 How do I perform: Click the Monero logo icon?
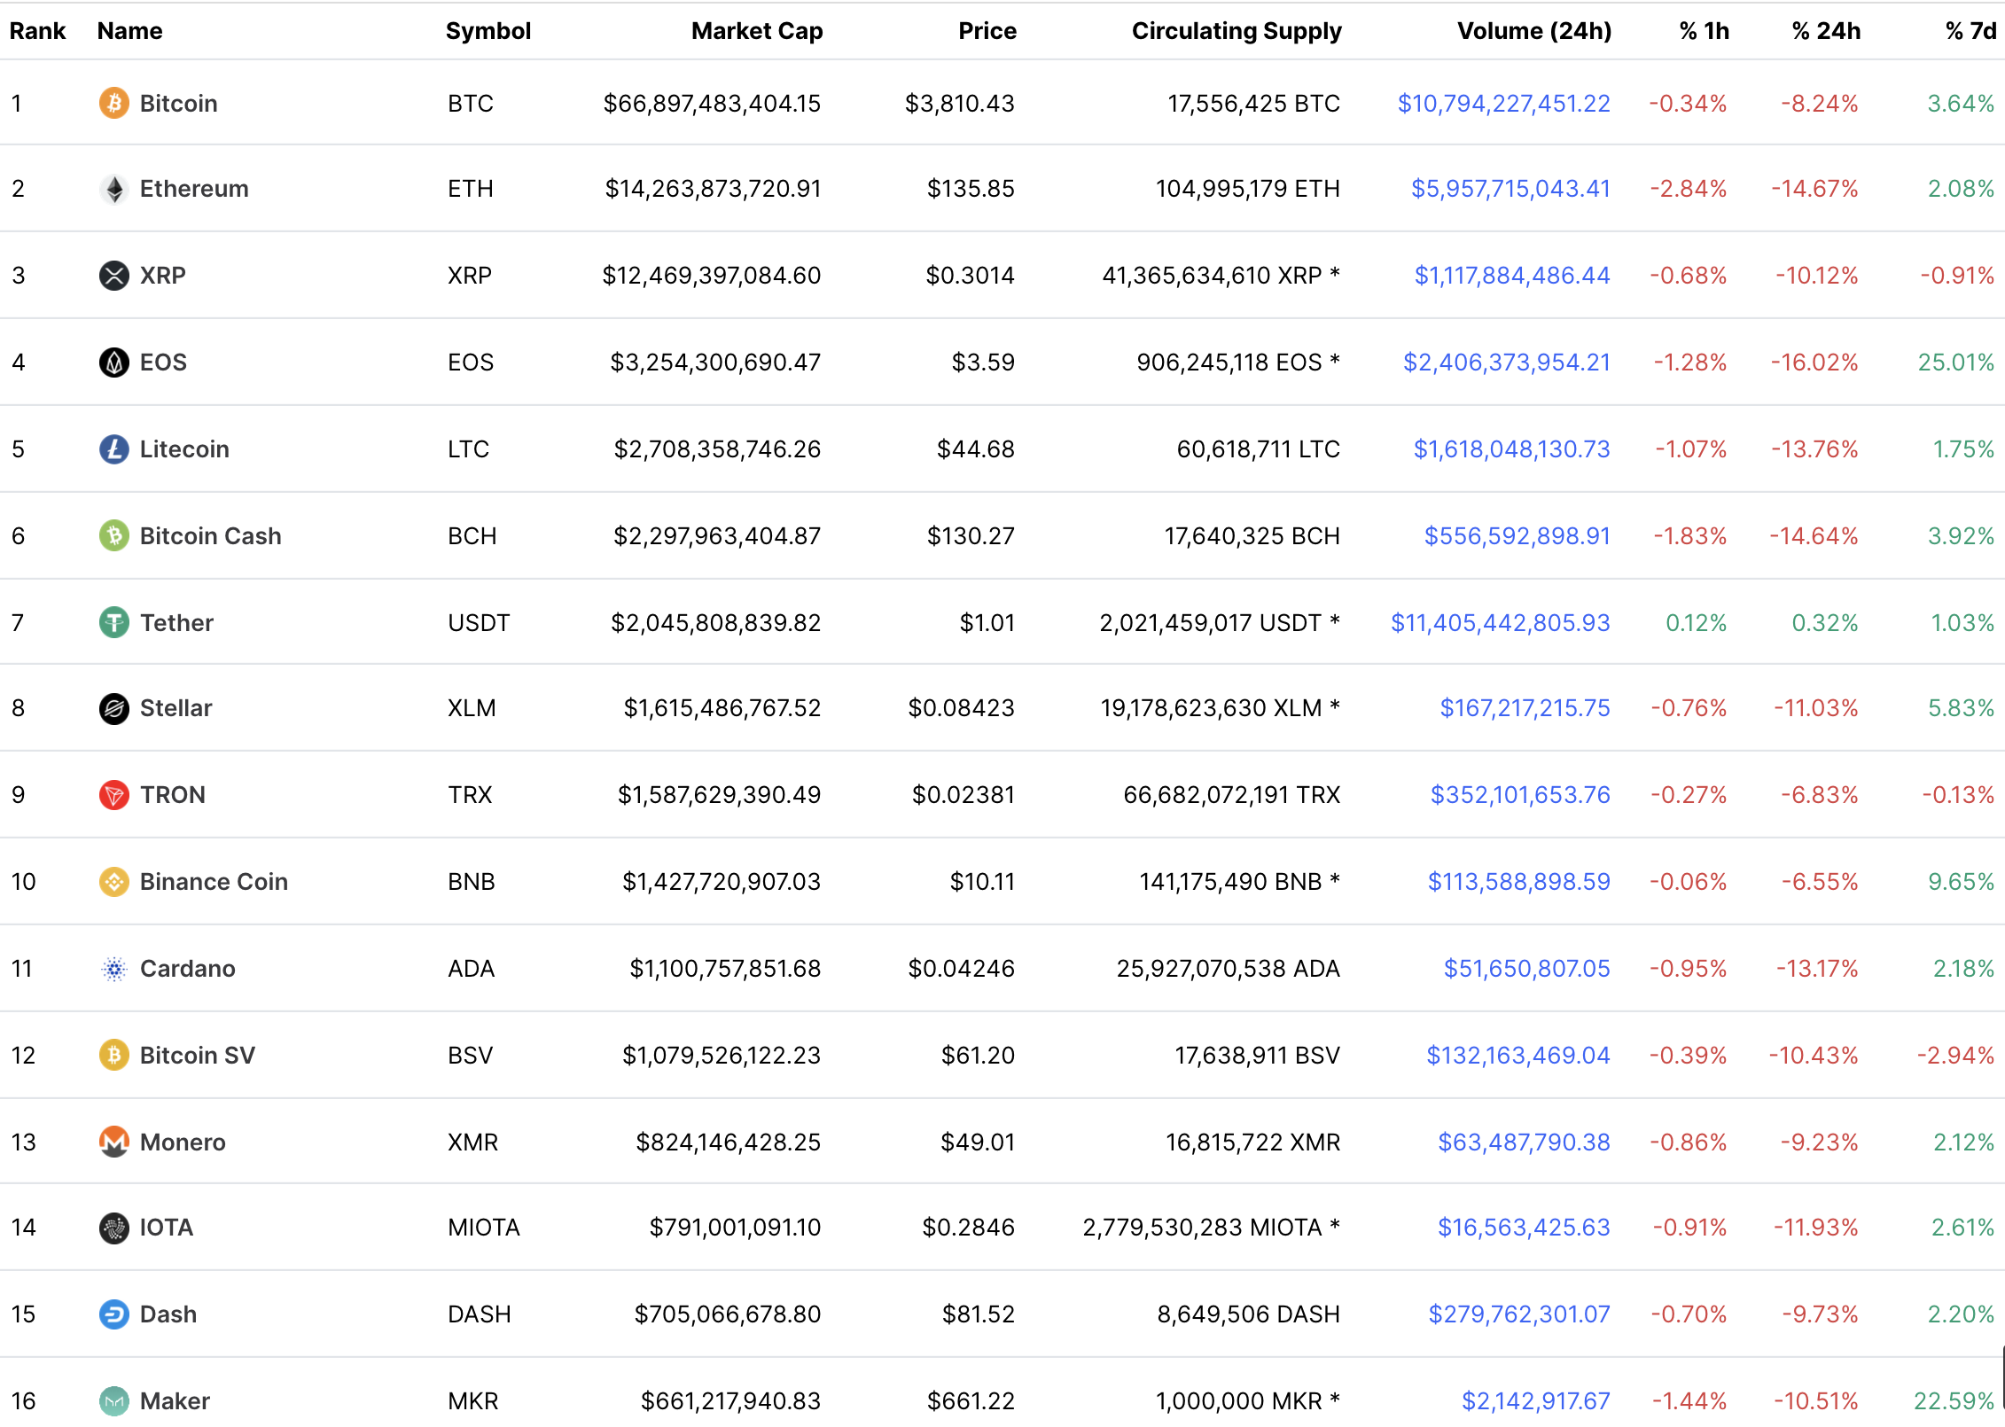click(113, 1142)
